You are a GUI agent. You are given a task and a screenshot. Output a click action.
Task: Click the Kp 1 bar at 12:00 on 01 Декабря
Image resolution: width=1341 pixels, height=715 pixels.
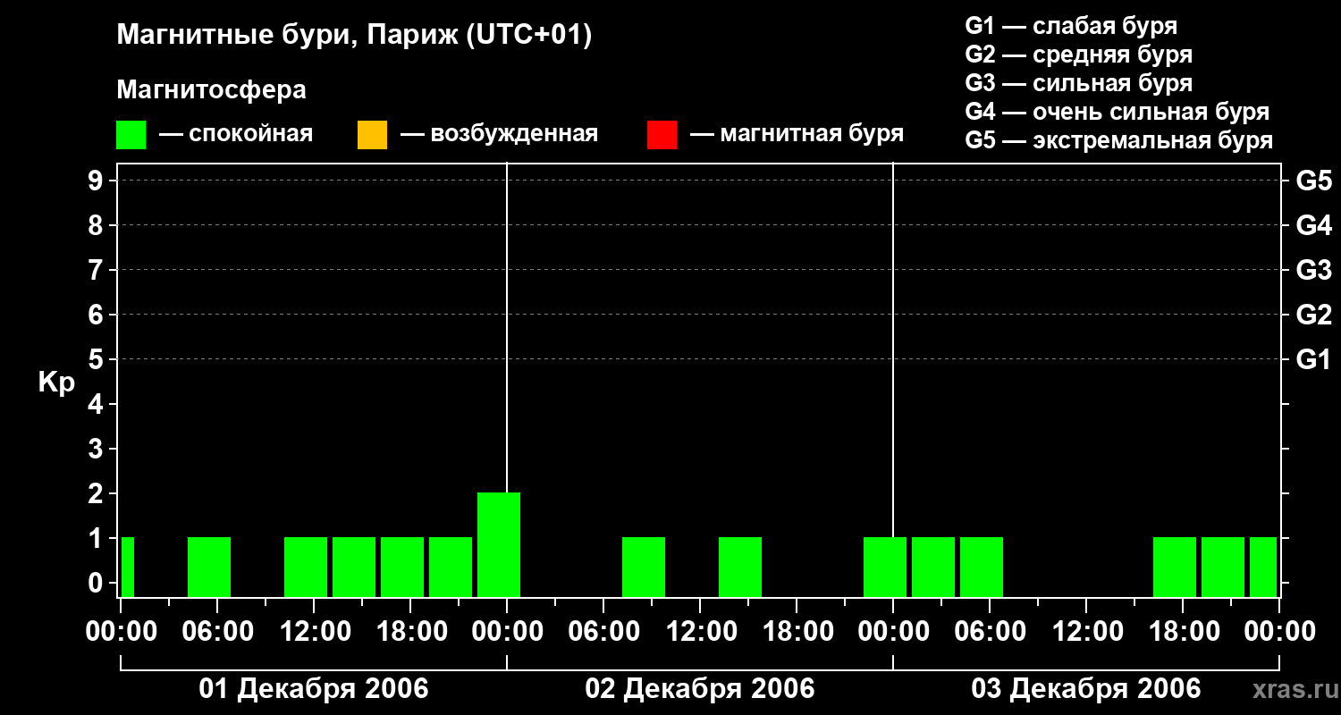click(306, 567)
